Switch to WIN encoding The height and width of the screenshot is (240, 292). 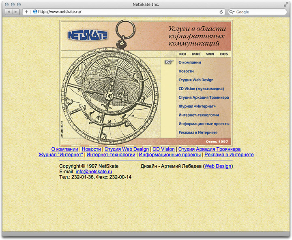(x=210, y=54)
